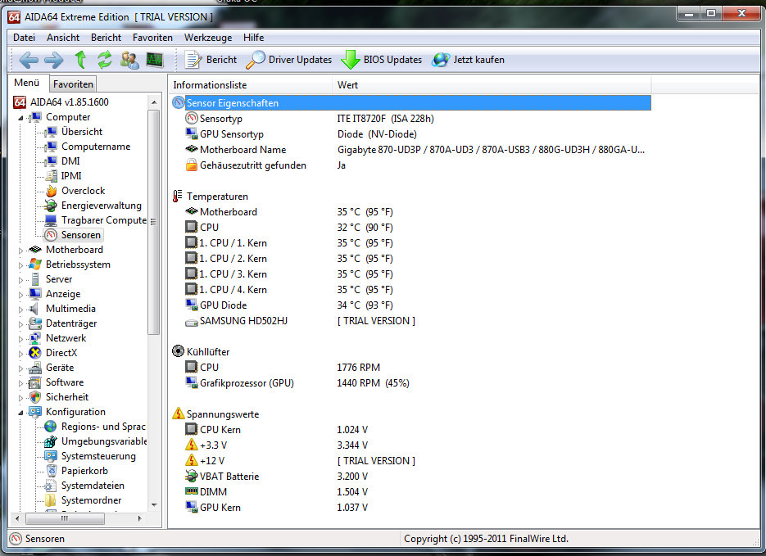Click the VBAT Batterie icon
This screenshot has width=766, height=556.
pos(192,477)
